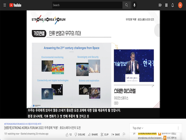Open the account avatar labeled H
This screenshot has width=186, height=140.
[x=180, y=5]
